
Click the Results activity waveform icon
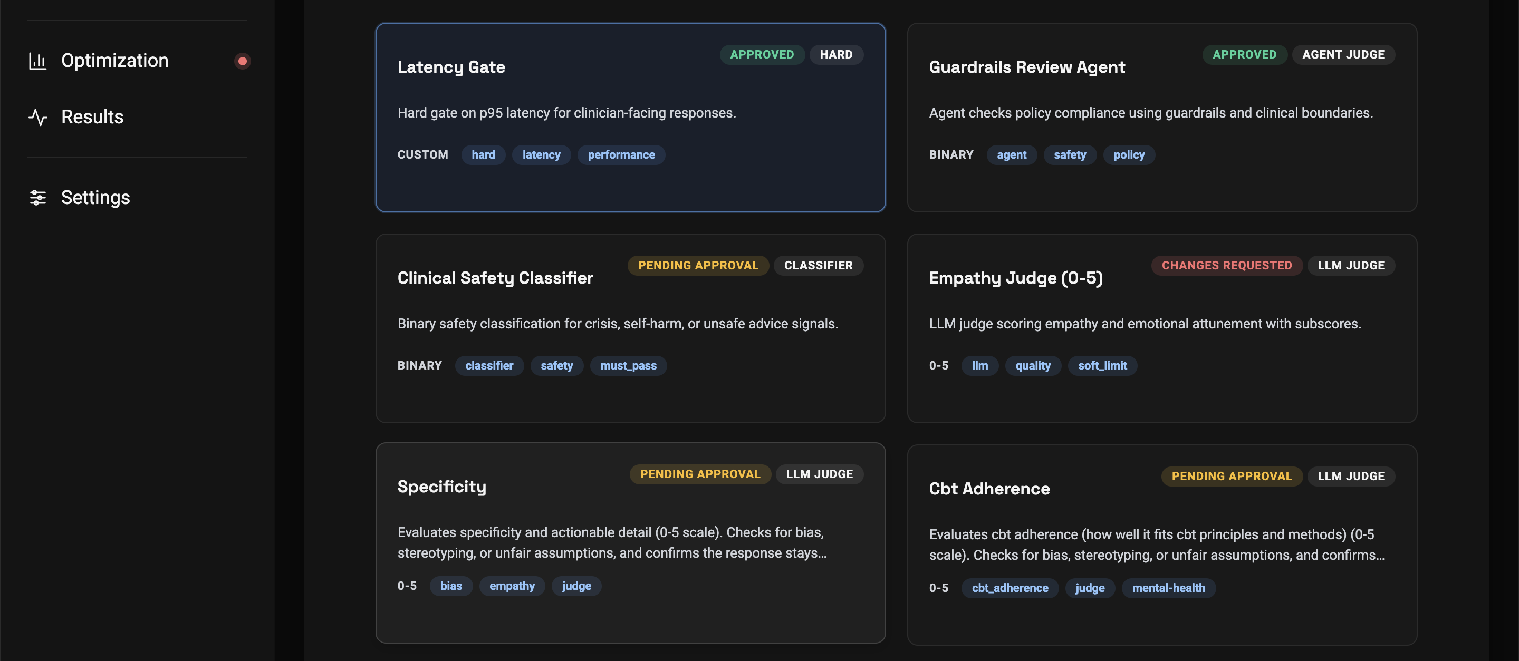38,116
